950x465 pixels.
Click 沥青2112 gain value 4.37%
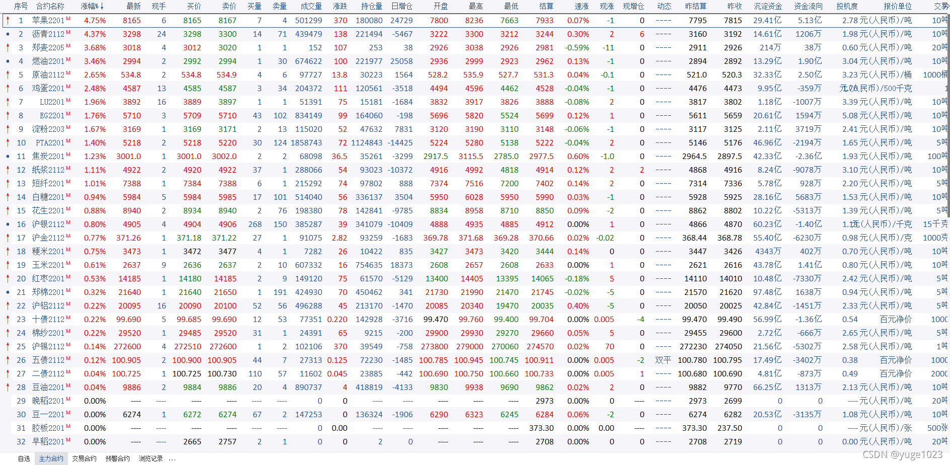(x=95, y=34)
